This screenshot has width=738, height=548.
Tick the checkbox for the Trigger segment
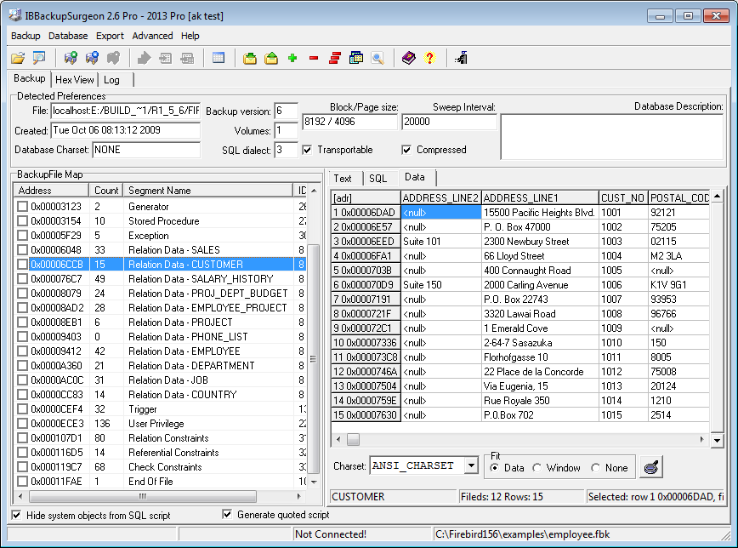tap(22, 409)
